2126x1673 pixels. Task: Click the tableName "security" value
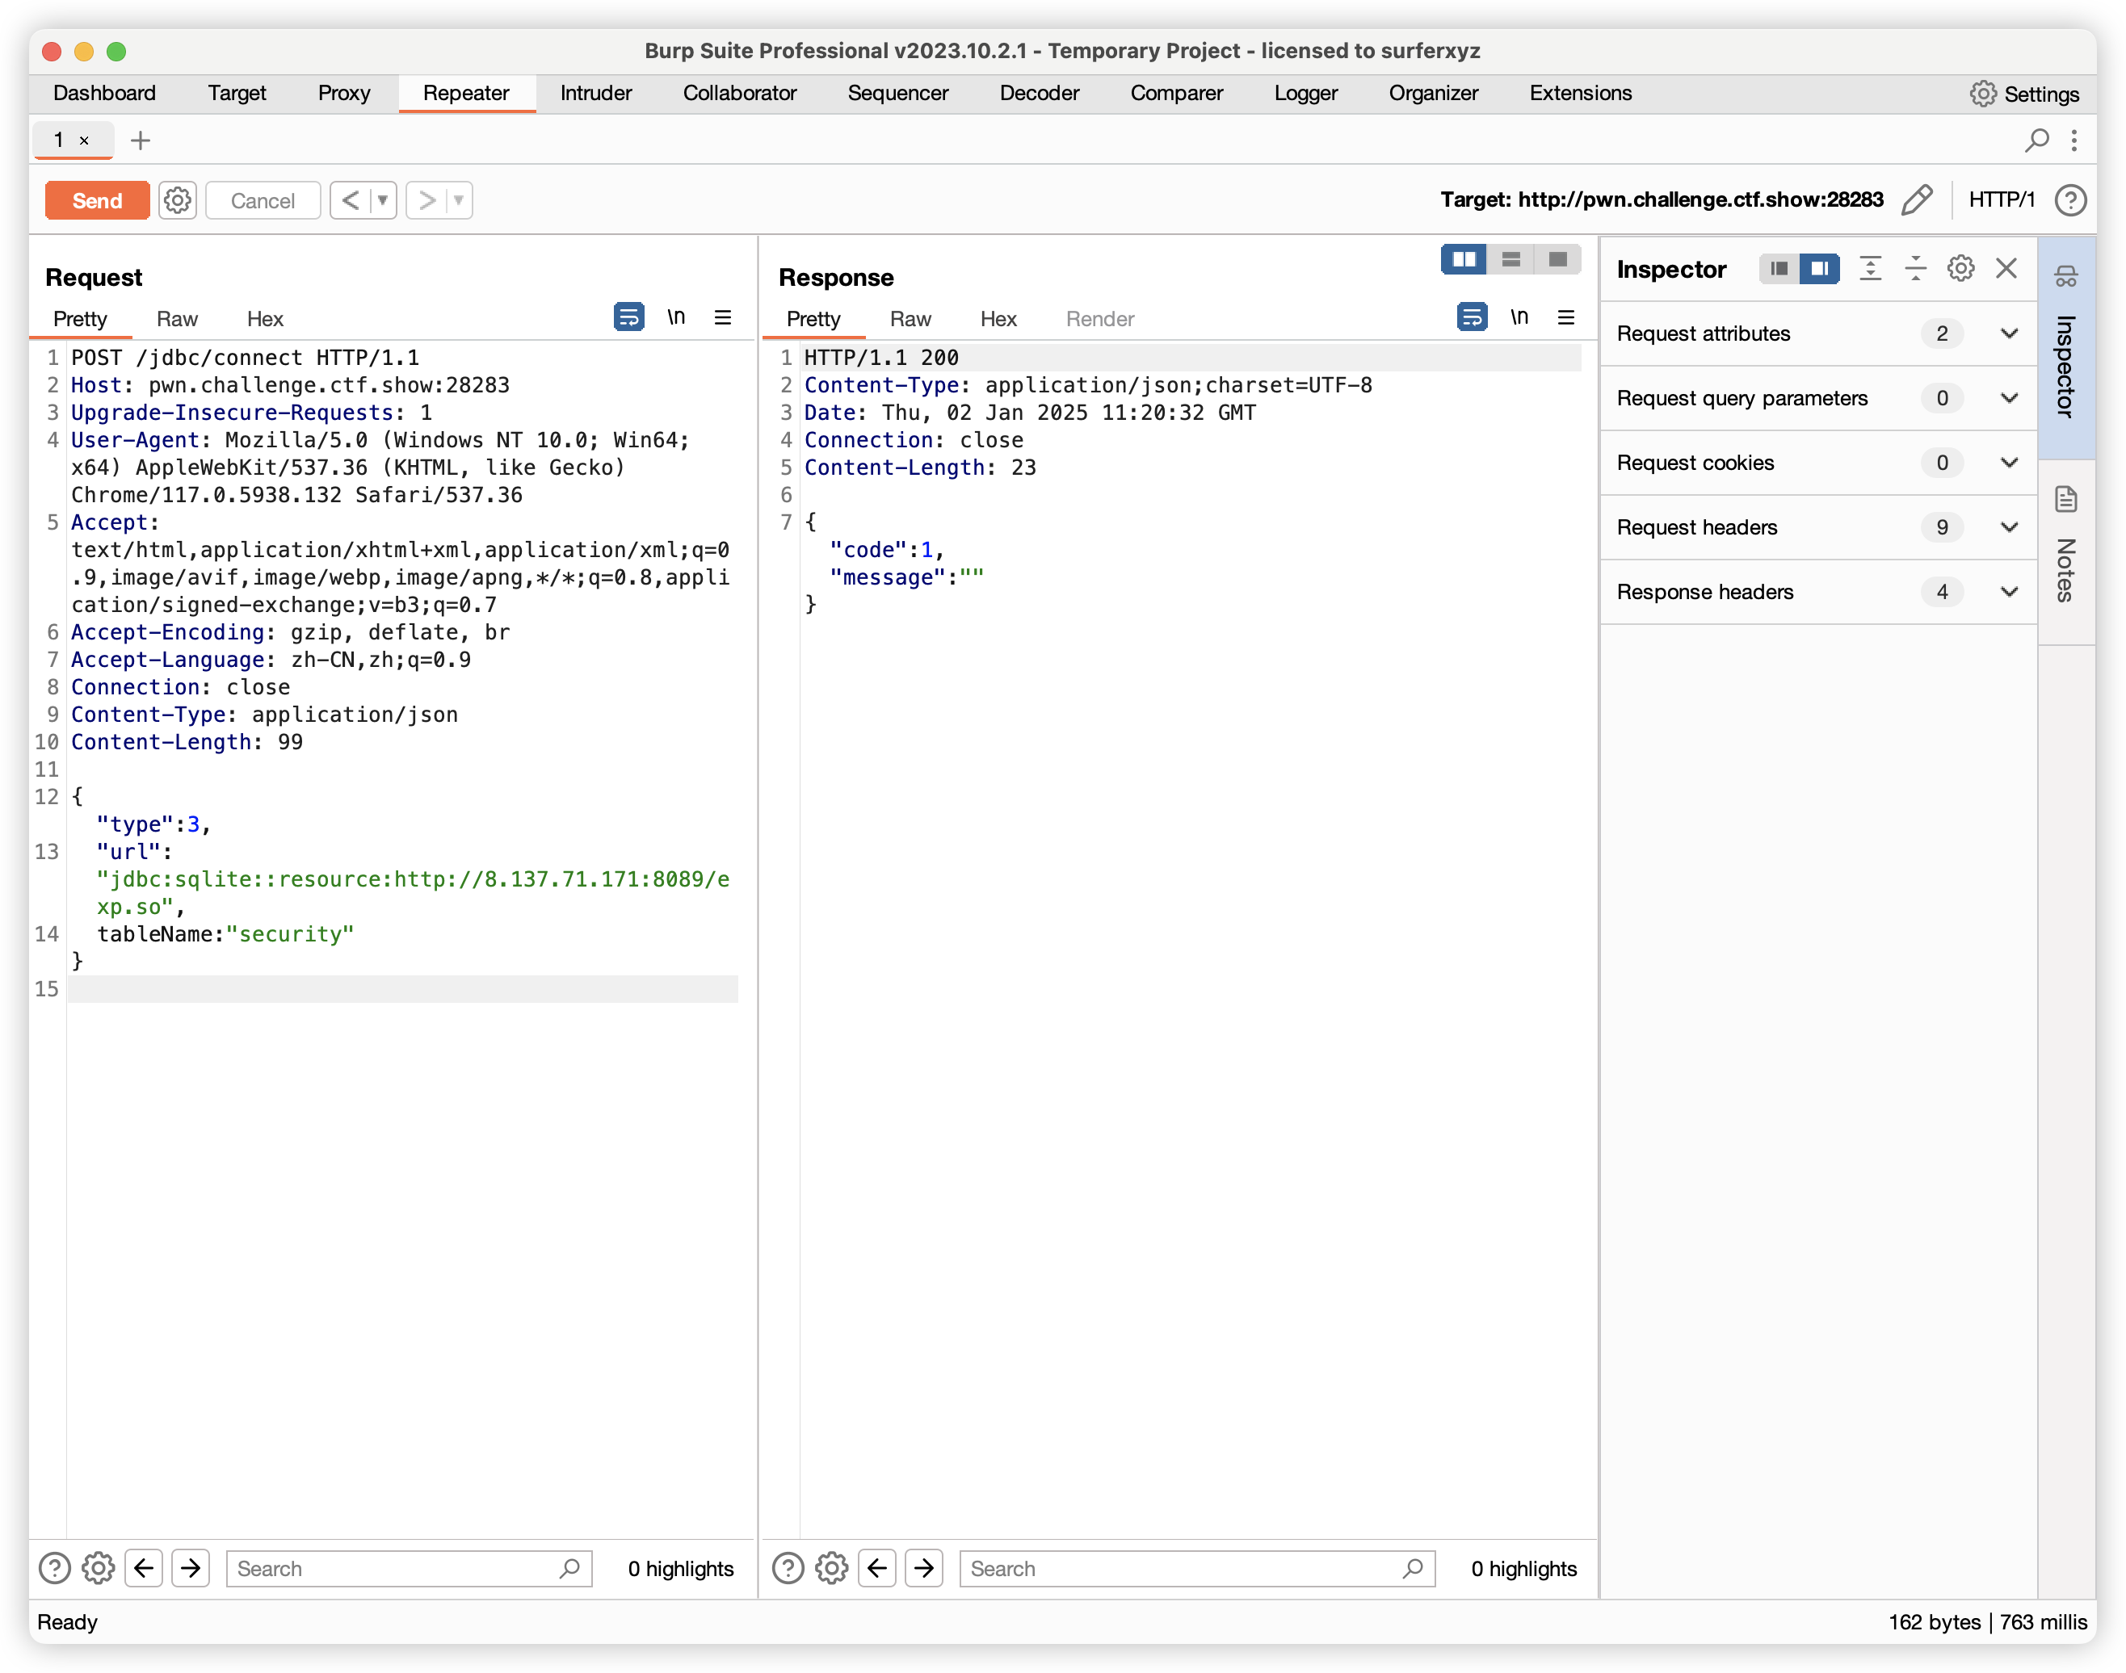click(x=290, y=933)
